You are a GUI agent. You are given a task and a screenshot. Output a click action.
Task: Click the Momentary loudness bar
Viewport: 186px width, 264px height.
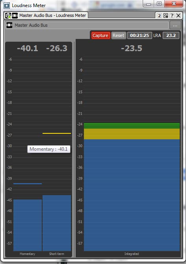(28, 225)
